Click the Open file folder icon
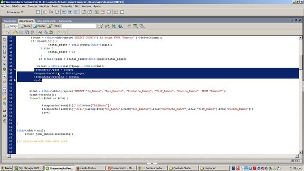Screen dimensions: 304x171 (15, 32)
